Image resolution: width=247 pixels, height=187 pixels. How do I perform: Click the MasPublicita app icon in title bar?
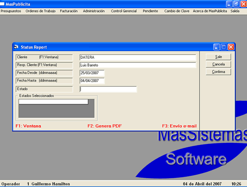[x=2, y=4]
